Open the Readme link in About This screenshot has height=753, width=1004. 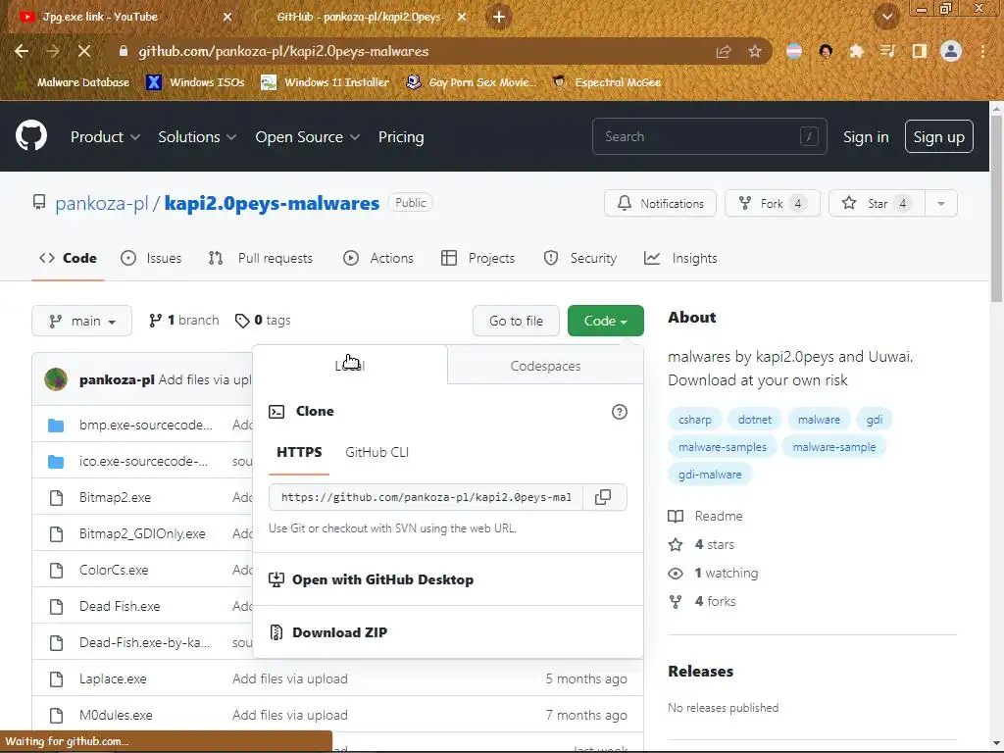click(706, 516)
